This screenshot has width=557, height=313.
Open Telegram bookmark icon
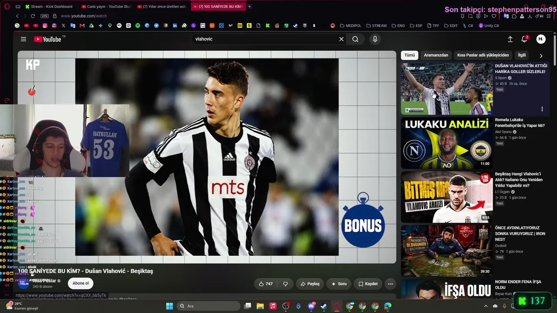pyautogui.click(x=156, y=26)
